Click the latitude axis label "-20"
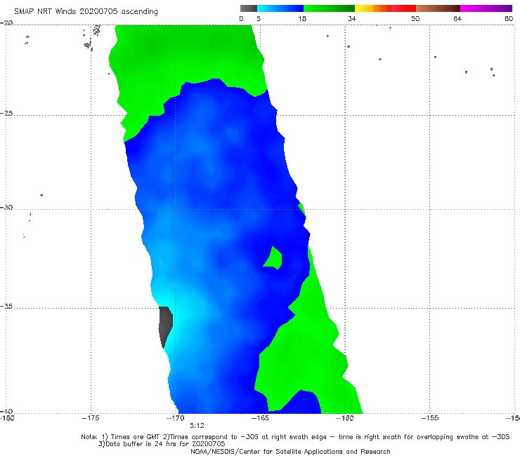This screenshot has width=520, height=456. tap(6, 22)
